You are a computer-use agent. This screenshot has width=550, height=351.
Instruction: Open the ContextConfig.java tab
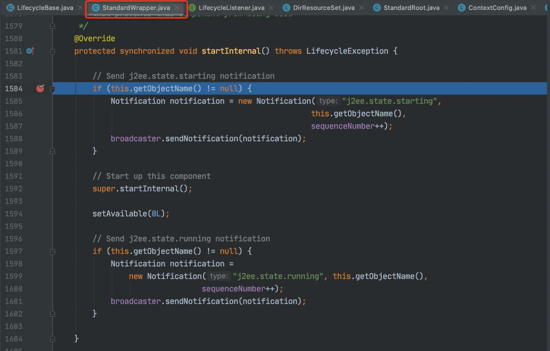click(x=497, y=8)
